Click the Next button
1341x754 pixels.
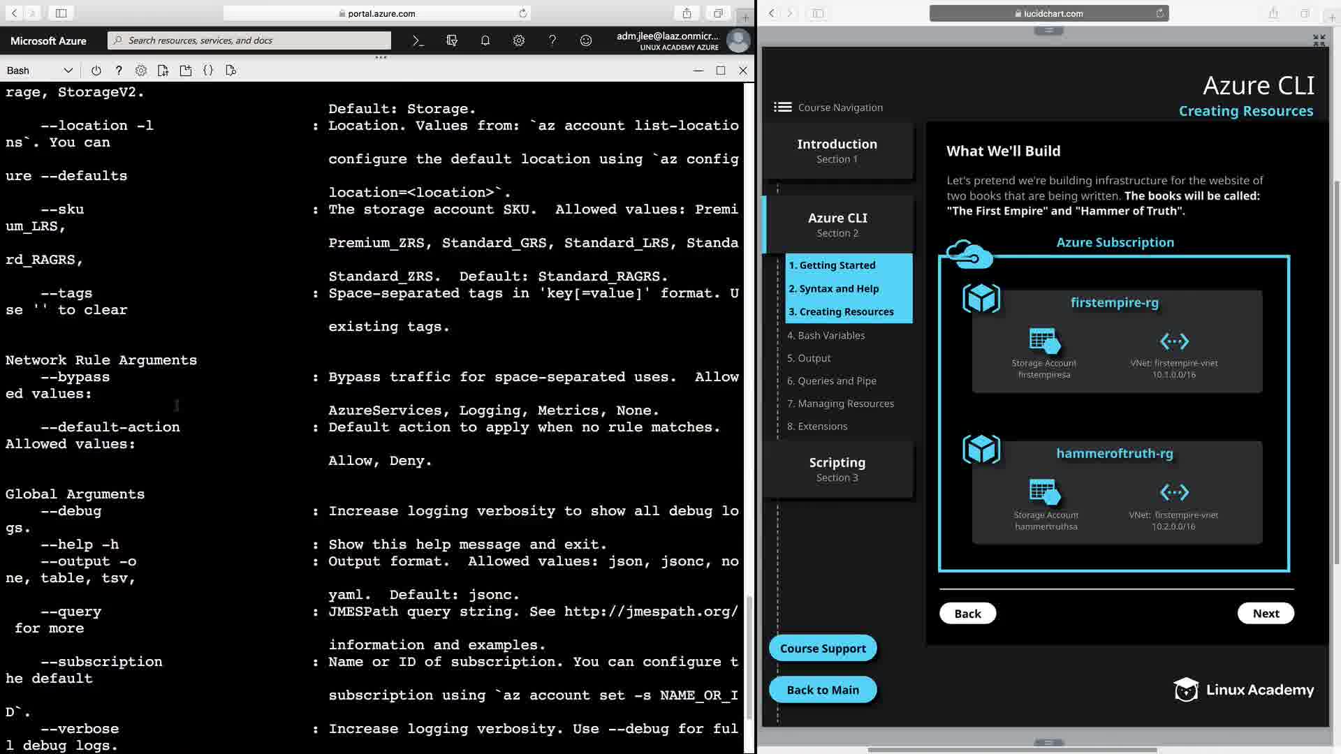point(1266,613)
